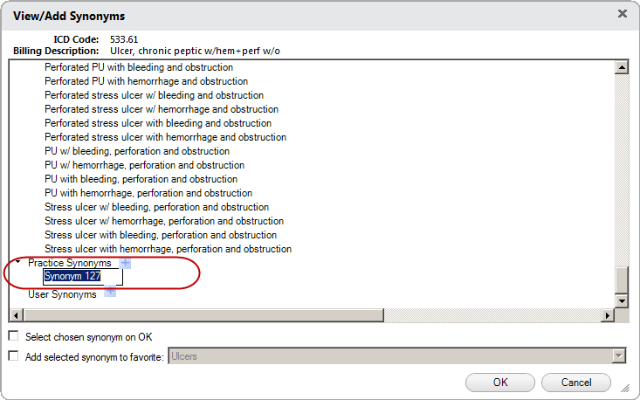
Task: Select 'Stress ulcer with bleeding, perforation and obstruction'
Action: pyautogui.click(x=161, y=235)
